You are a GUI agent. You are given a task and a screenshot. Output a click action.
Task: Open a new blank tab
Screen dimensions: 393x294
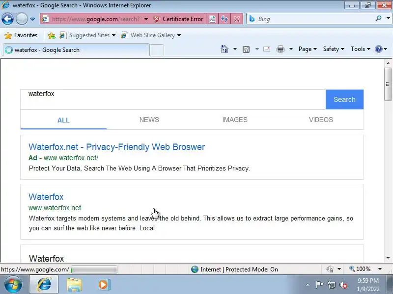(157, 50)
